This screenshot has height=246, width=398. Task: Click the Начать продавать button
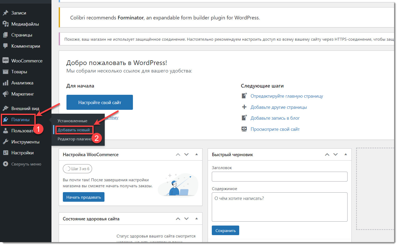(84, 197)
